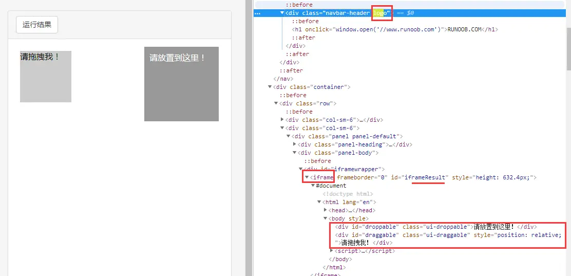Collapse the navbar-header logo div node
Image resolution: width=571 pixels, height=276 pixels.
[282, 13]
